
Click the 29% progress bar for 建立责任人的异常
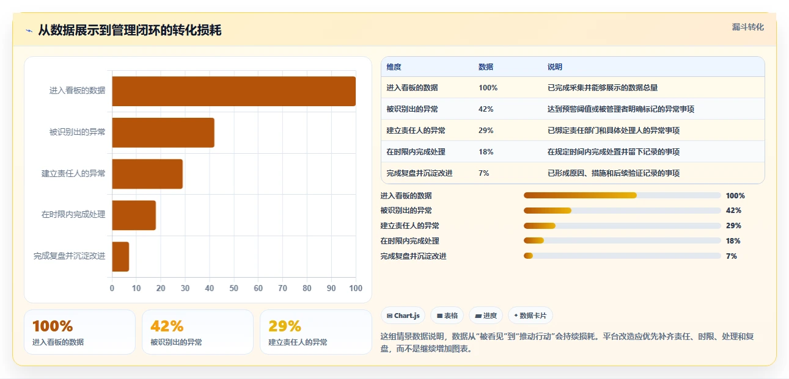point(622,226)
